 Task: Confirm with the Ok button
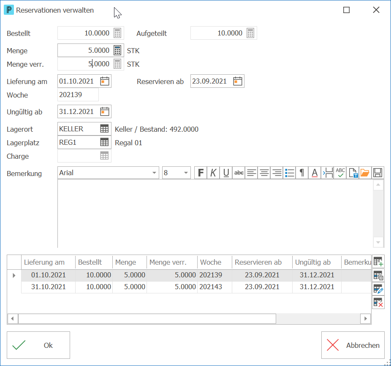pos(38,345)
